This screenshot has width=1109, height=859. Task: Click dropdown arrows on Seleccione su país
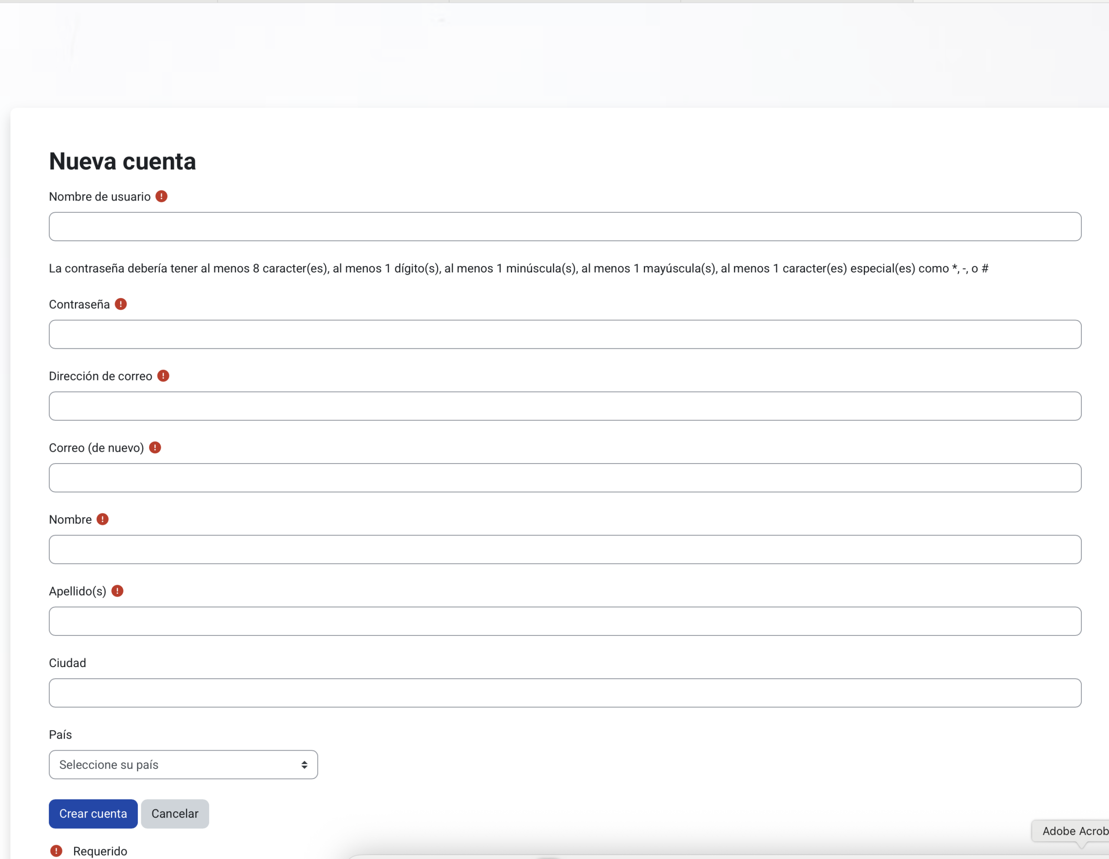[x=304, y=765]
